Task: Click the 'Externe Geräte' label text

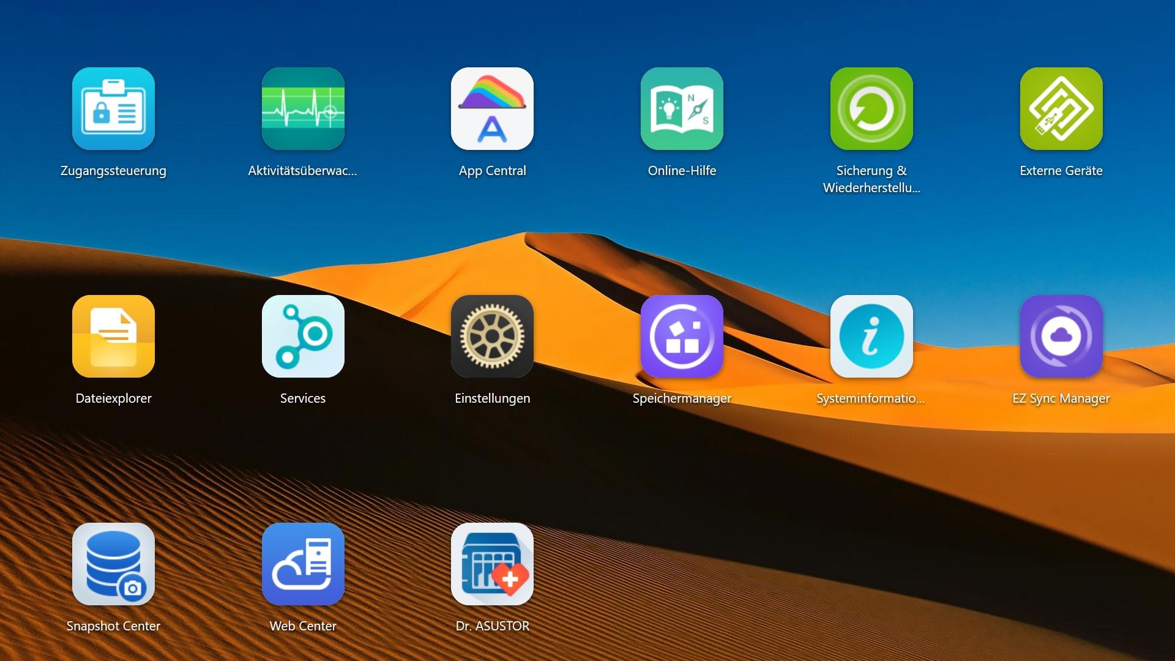Action: point(1061,171)
